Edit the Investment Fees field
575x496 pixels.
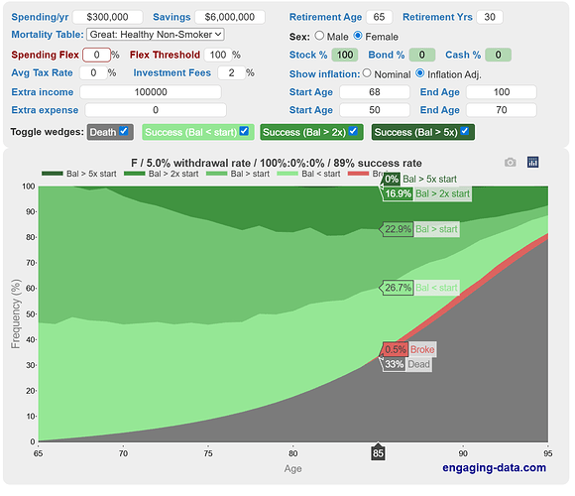click(x=231, y=72)
